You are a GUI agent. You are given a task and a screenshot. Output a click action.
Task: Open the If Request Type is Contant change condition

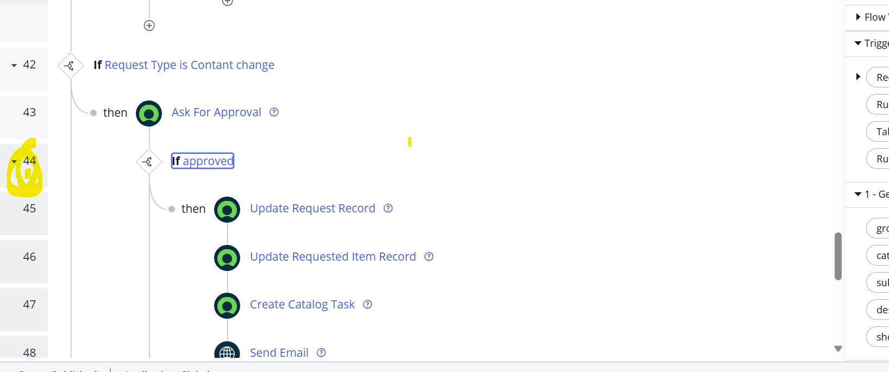pyautogui.click(x=184, y=65)
